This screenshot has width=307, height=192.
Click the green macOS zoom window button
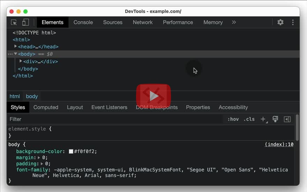(25, 12)
